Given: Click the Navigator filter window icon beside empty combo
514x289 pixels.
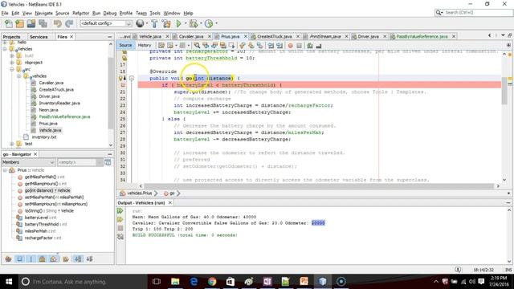Looking at the screenshot, I should coord(108,162).
